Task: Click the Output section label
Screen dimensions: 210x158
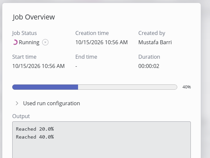Action: click(x=21, y=116)
